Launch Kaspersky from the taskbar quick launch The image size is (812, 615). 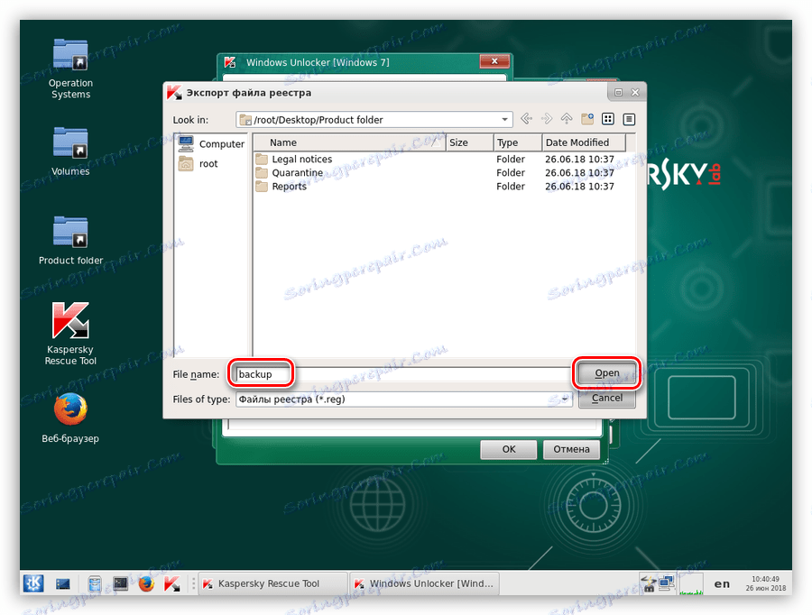point(172,583)
